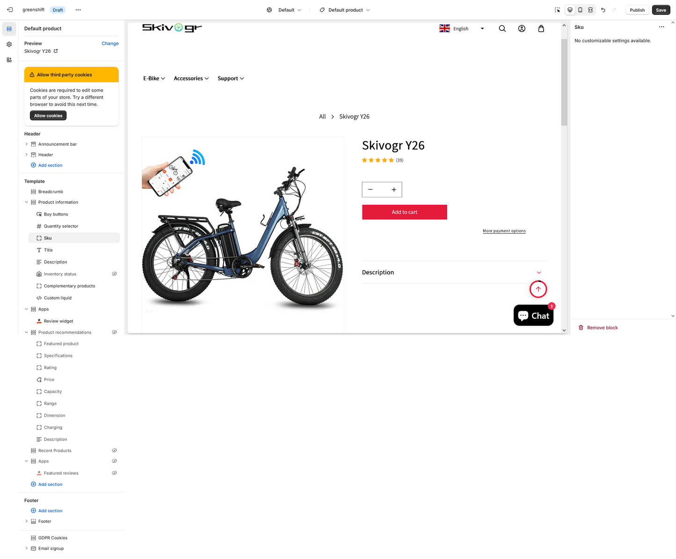Select the Quantity selector block
The width and height of the screenshot is (676, 559).
click(61, 226)
